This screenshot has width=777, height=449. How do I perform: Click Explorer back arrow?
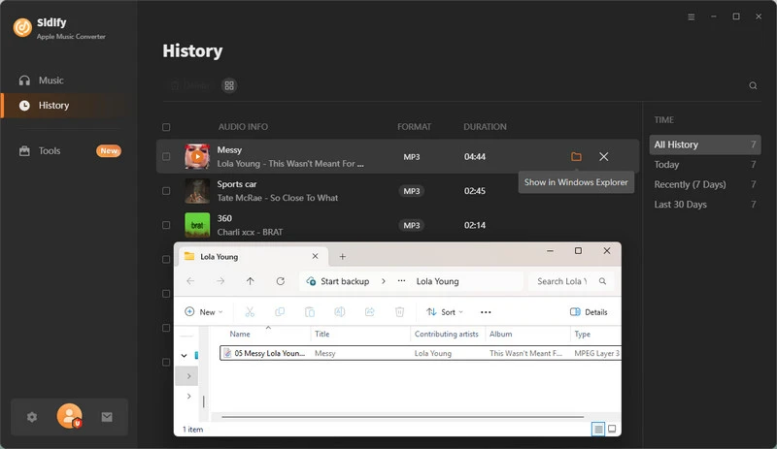190,281
